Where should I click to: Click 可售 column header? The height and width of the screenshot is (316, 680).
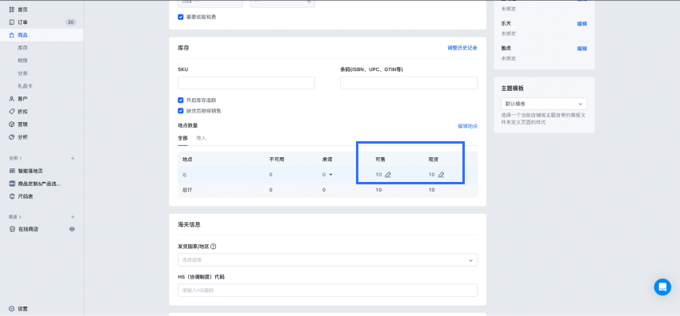(380, 160)
